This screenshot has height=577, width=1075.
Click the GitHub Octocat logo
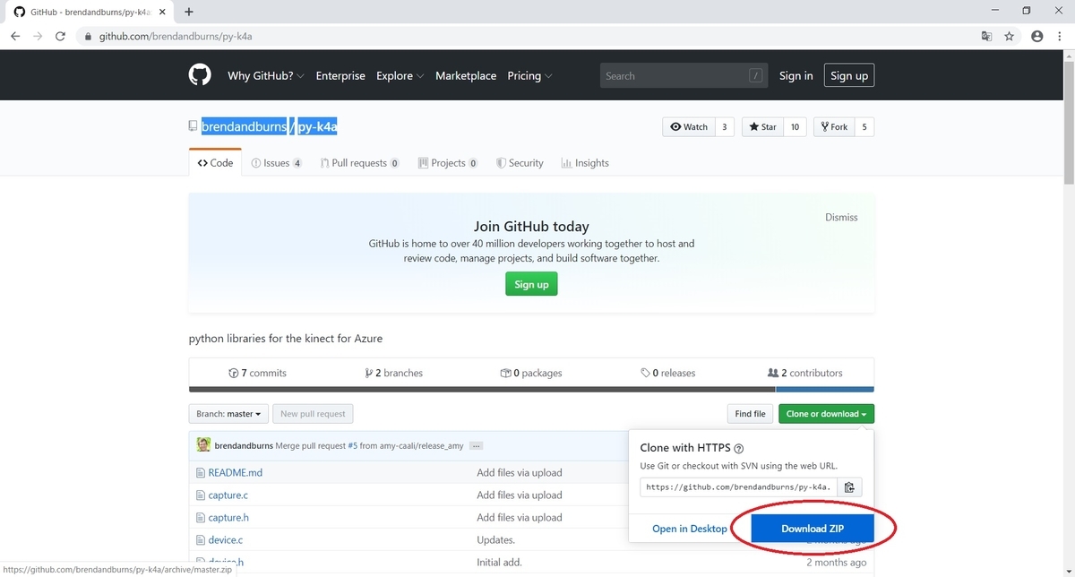point(200,75)
